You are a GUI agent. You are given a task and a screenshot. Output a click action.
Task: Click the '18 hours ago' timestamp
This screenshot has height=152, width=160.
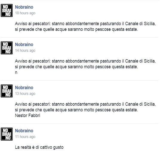pyautogui.click(x=25, y=13)
